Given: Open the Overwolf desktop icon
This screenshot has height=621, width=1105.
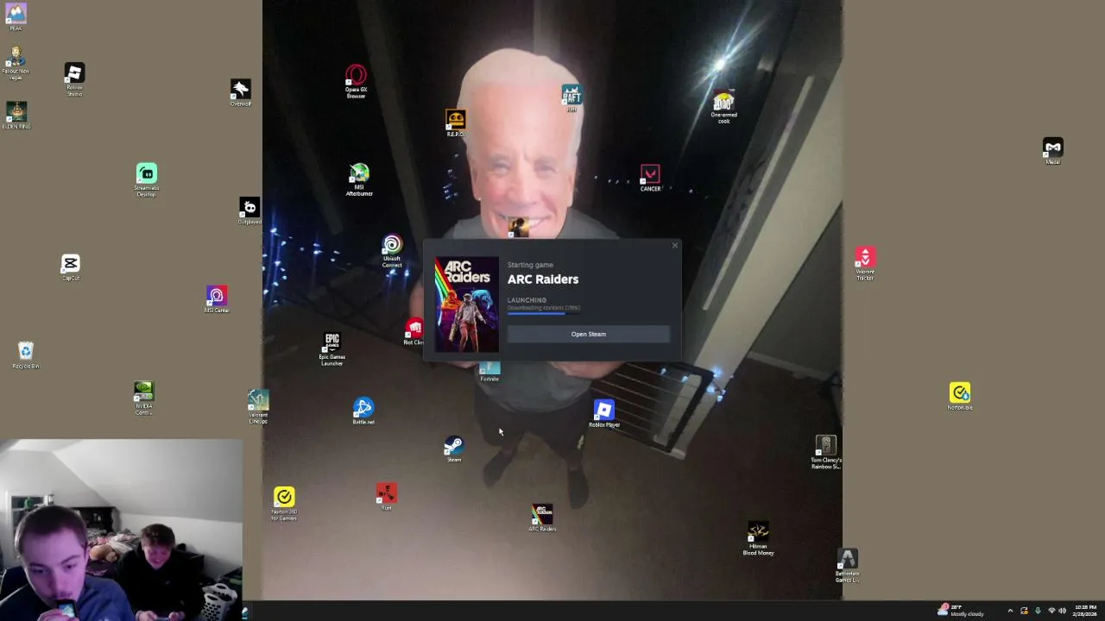Looking at the screenshot, I should (x=240, y=92).
